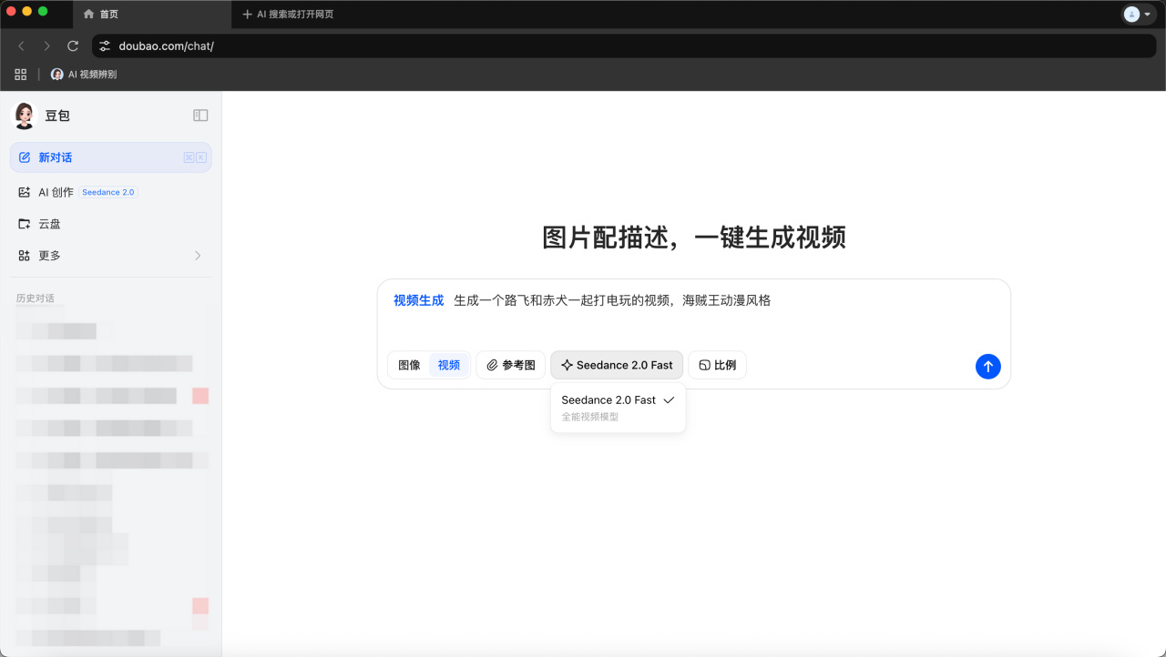Close the Seedance 2.0 Fast model selector button
This screenshot has width=1166, height=657.
pos(617,365)
